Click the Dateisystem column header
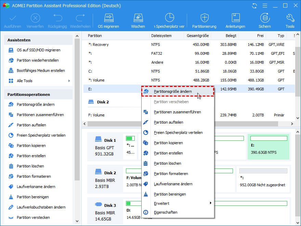The height and width of the screenshot is (226, 301). [161, 36]
